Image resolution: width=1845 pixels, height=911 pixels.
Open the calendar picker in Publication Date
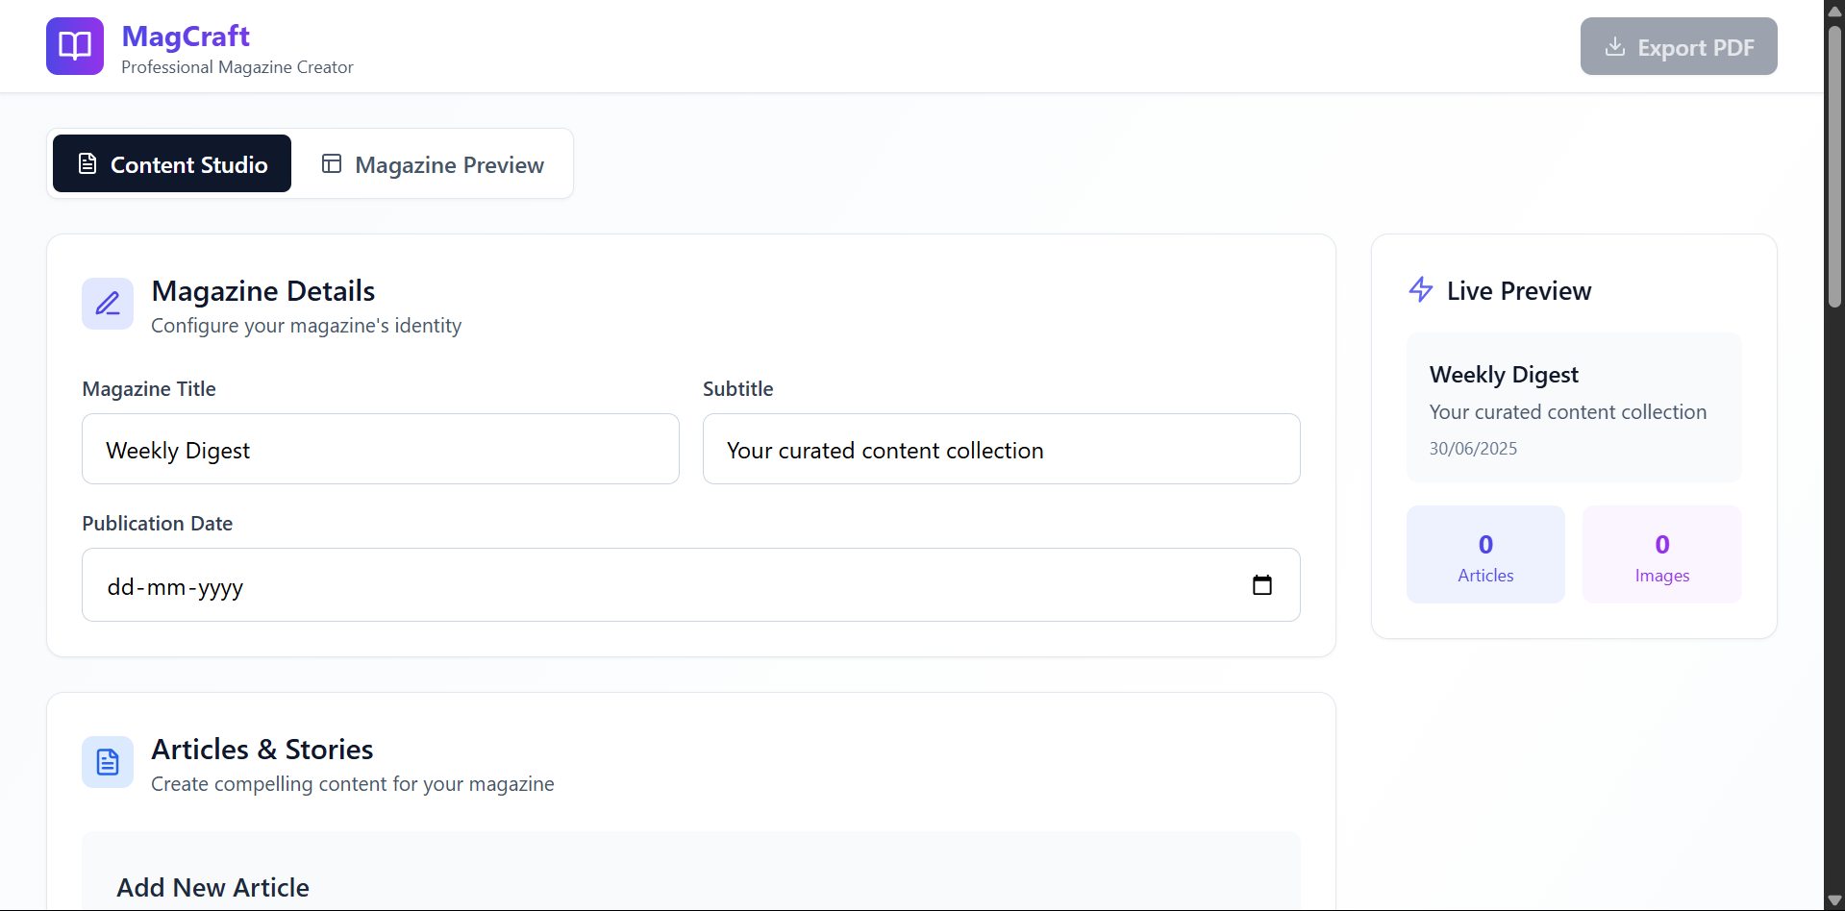(1261, 585)
